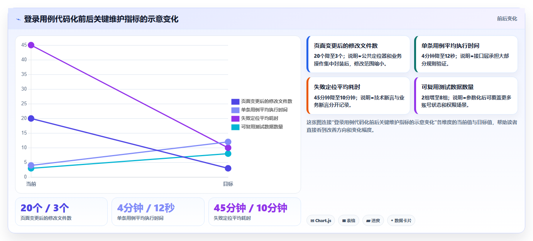This screenshot has width=533, height=241.
Task: Open the 单条用例平均执行时间 info card
Action: tap(466, 54)
